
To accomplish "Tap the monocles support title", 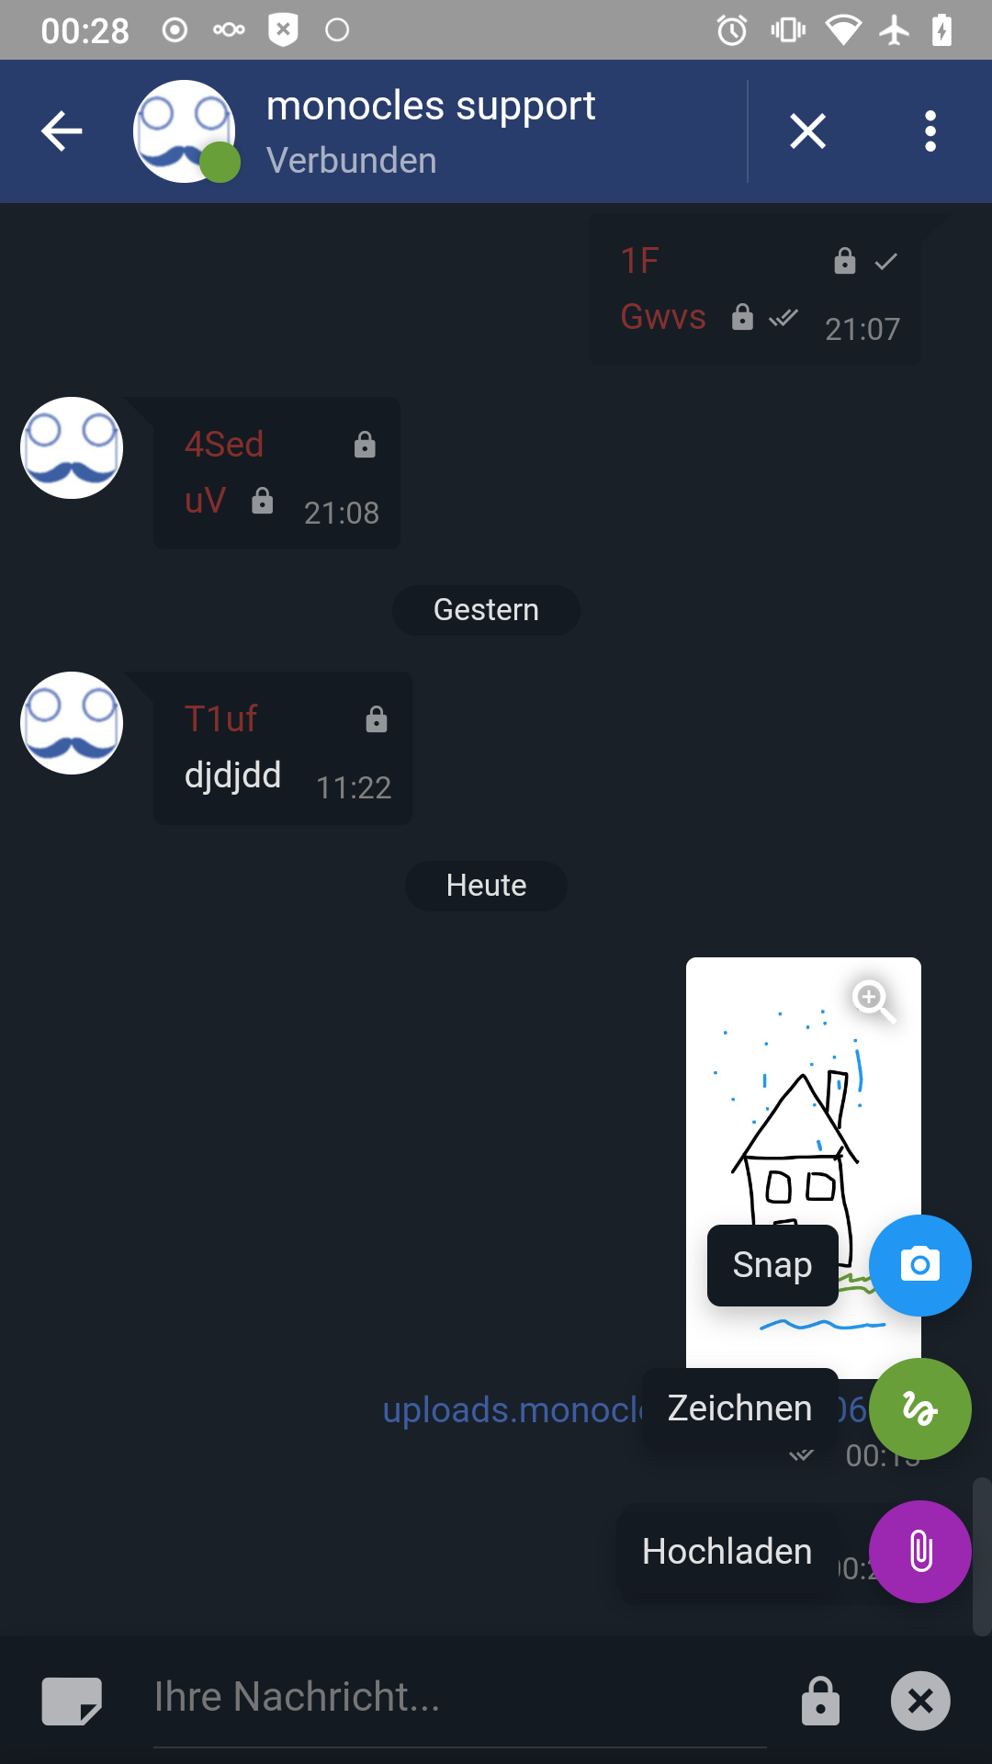I will [431, 106].
